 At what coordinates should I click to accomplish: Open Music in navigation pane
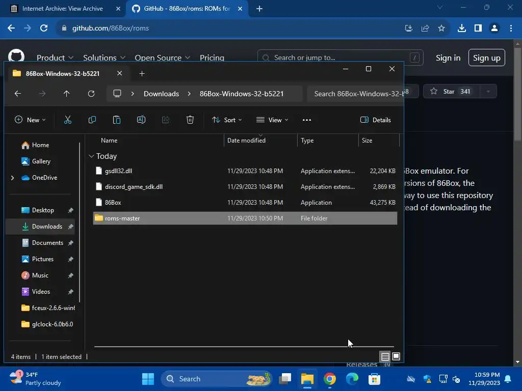click(40, 275)
